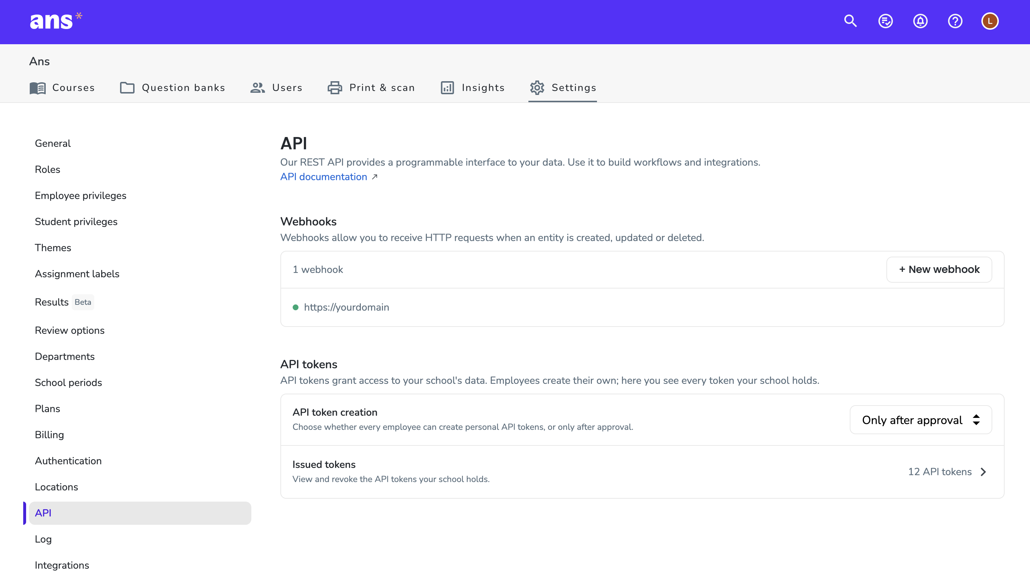This screenshot has width=1030, height=577.
Task: Click the green status dot of the webhook
Action: (296, 307)
